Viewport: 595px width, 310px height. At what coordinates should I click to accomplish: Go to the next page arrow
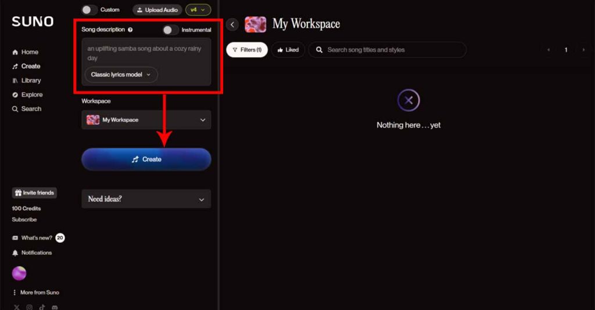[x=583, y=50]
